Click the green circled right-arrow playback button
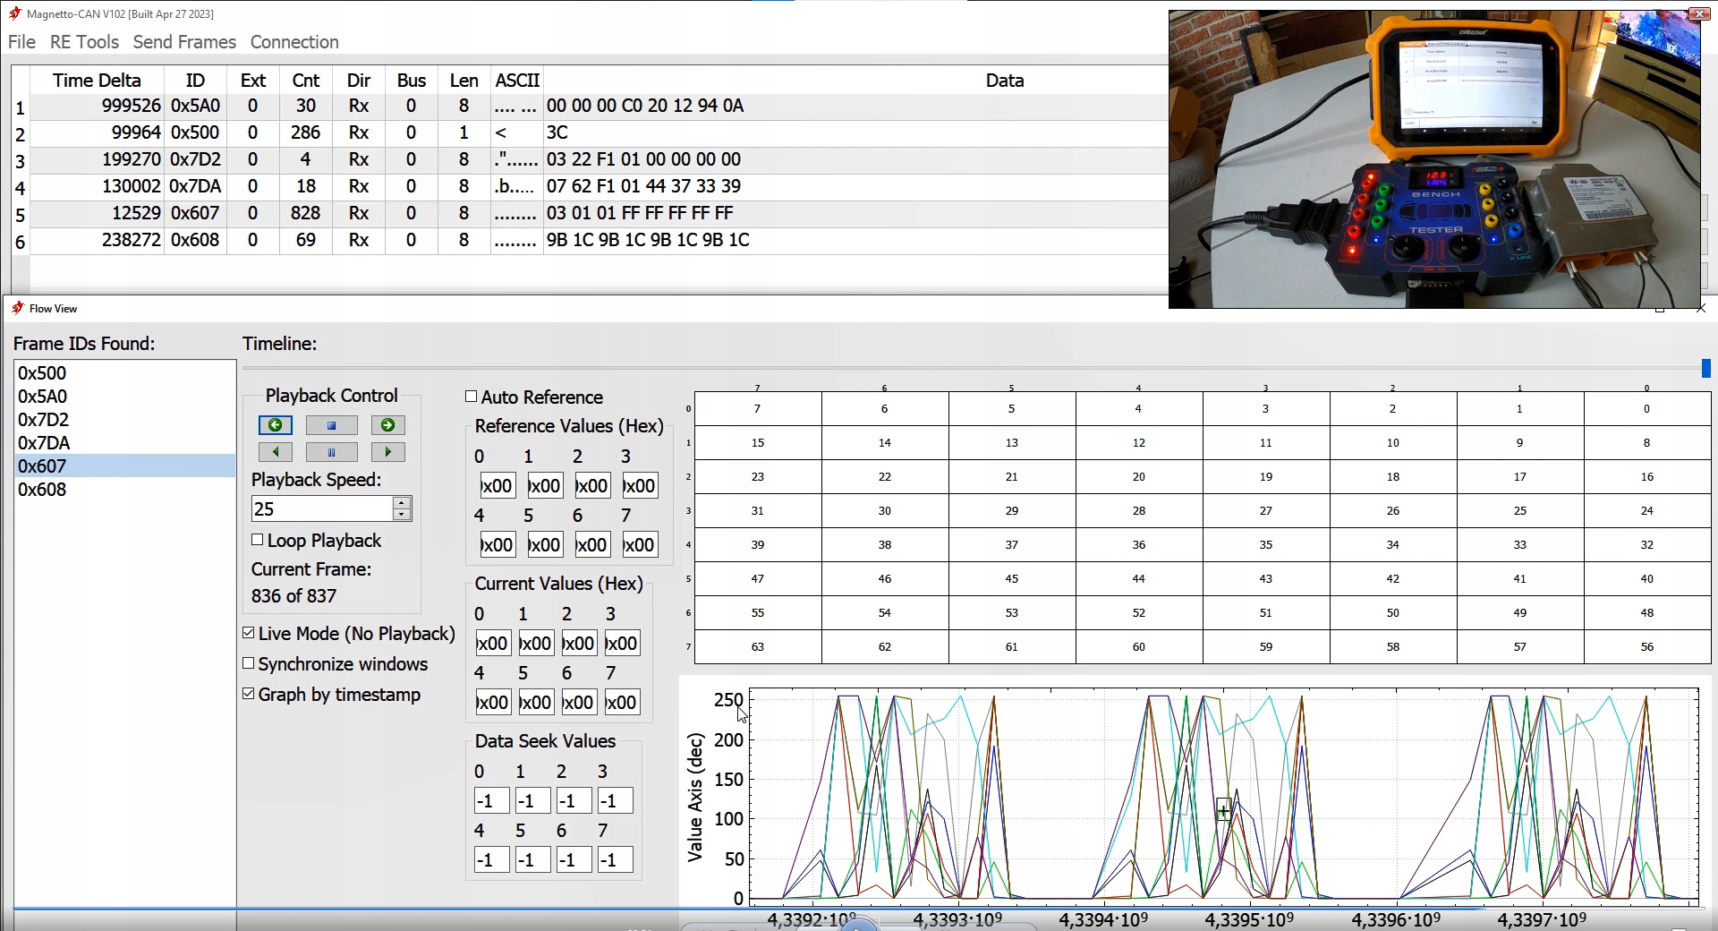The width and height of the screenshot is (1718, 931). [x=387, y=425]
